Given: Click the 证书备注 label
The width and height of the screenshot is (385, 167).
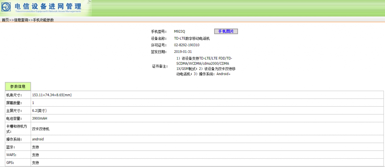Looking at the screenshot, I should click(159, 66).
